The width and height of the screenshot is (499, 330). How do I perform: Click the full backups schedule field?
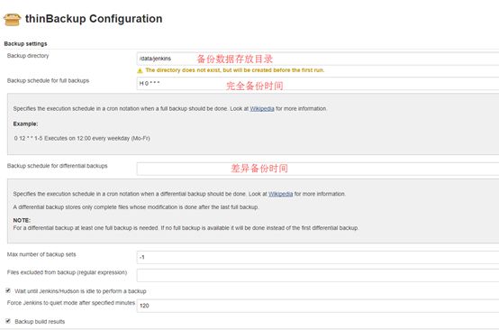coord(318,84)
